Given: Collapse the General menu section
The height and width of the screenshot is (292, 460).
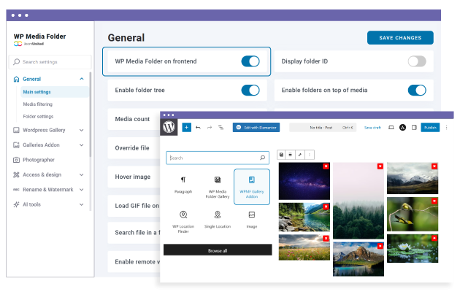Looking at the screenshot, I should tap(81, 79).
